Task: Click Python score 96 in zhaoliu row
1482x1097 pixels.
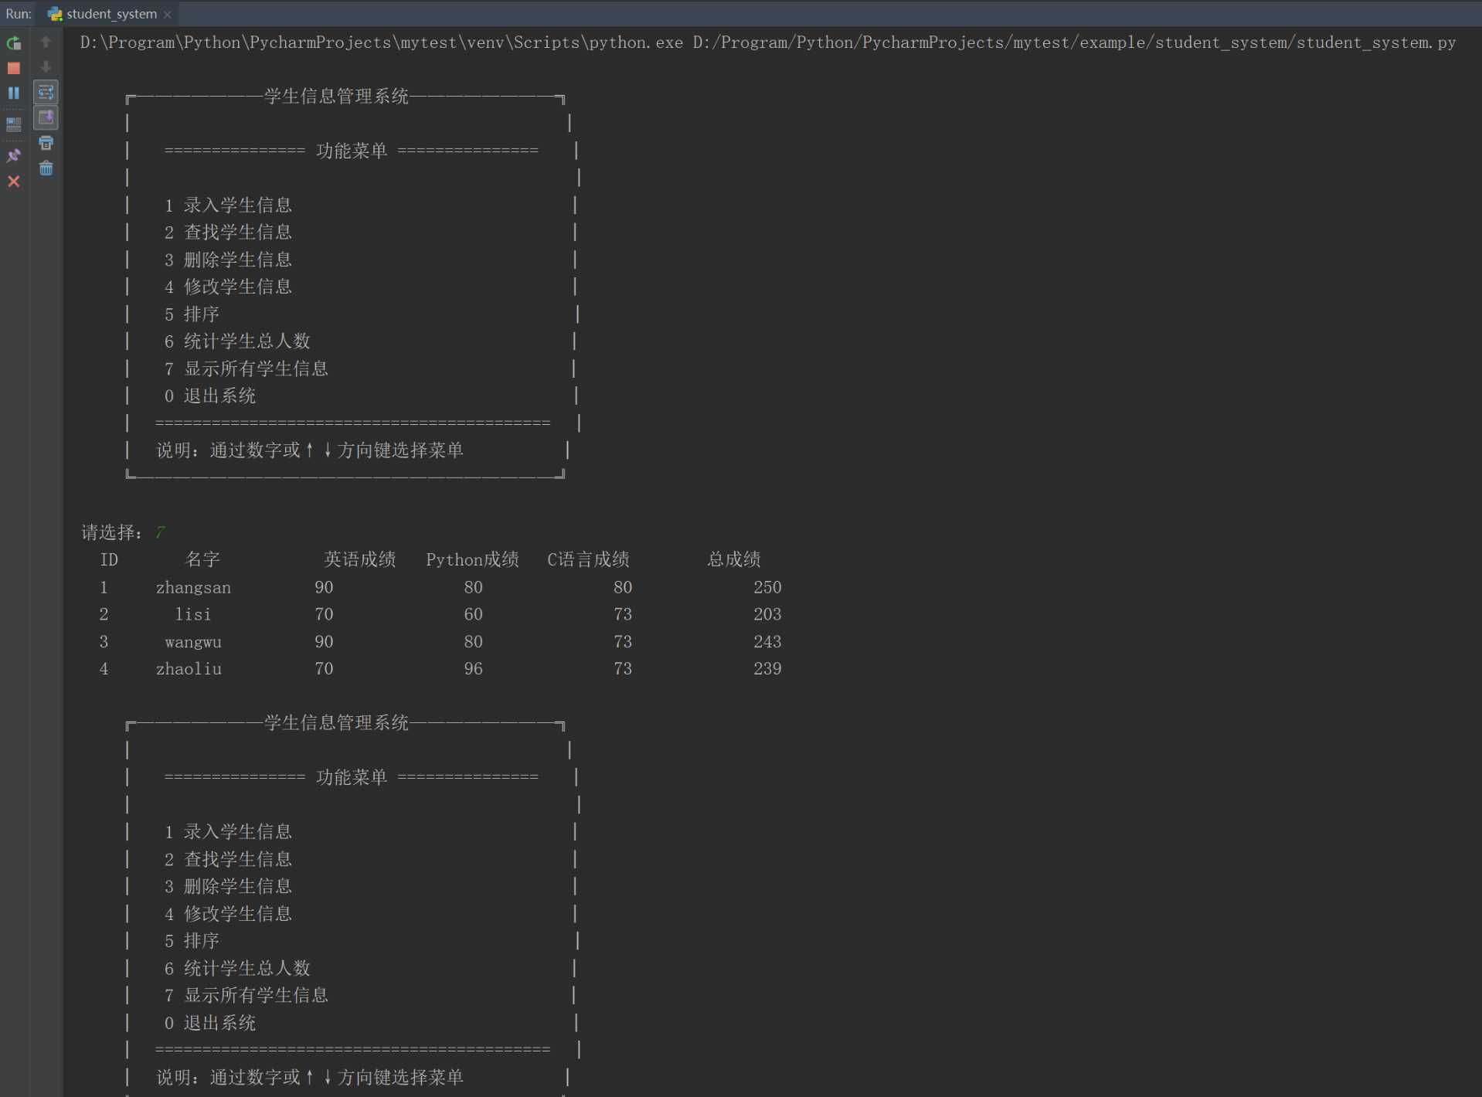Action: [473, 669]
